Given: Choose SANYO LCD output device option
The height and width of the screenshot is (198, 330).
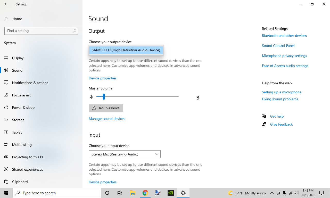Looking at the screenshot, I should (126, 50).
